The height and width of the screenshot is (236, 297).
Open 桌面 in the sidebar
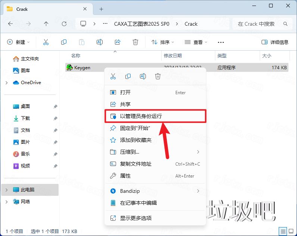(x=21, y=106)
